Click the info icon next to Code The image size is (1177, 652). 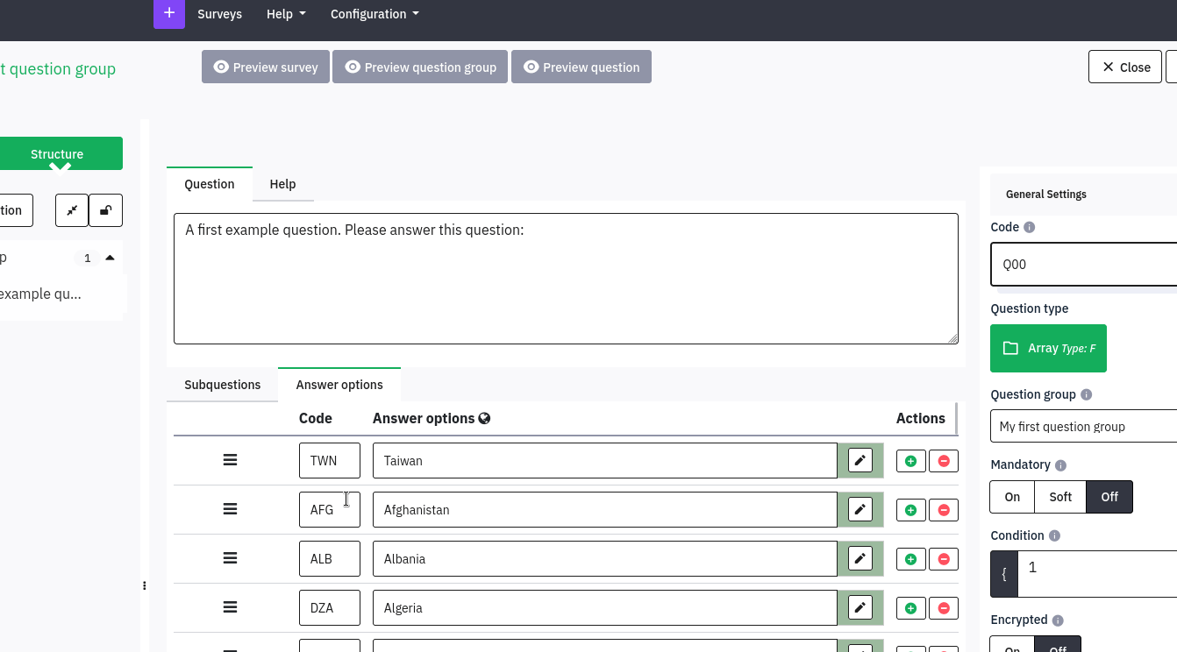(x=1030, y=227)
